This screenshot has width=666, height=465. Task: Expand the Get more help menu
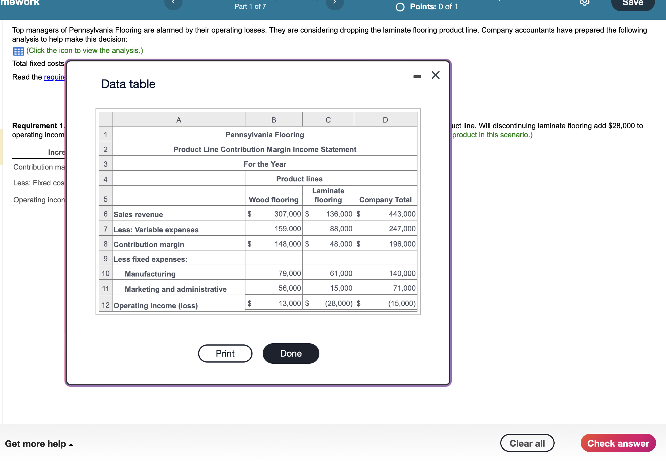(39, 443)
